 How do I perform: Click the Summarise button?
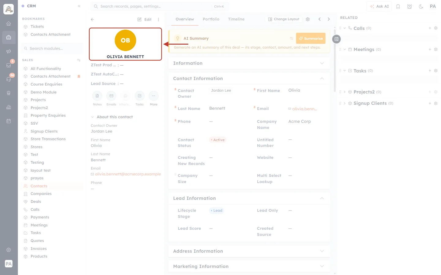click(311, 38)
